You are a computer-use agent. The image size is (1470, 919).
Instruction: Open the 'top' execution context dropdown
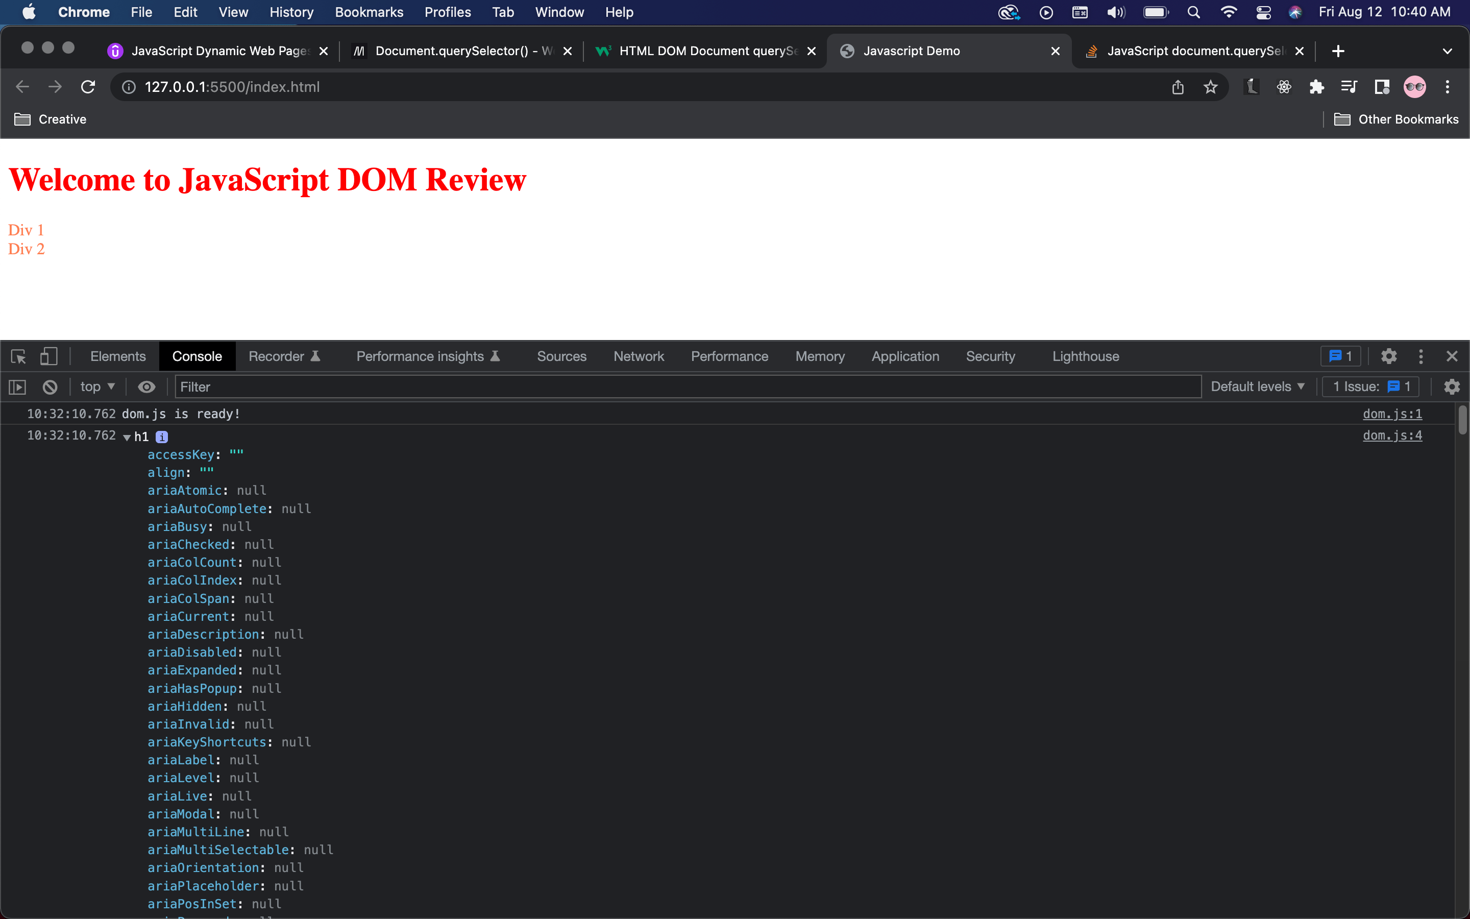(96, 386)
